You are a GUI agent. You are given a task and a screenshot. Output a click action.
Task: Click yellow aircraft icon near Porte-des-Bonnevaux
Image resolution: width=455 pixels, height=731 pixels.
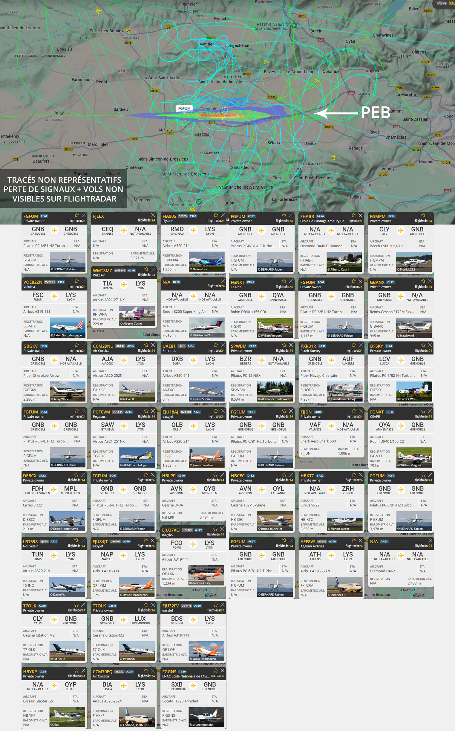tap(128, 31)
